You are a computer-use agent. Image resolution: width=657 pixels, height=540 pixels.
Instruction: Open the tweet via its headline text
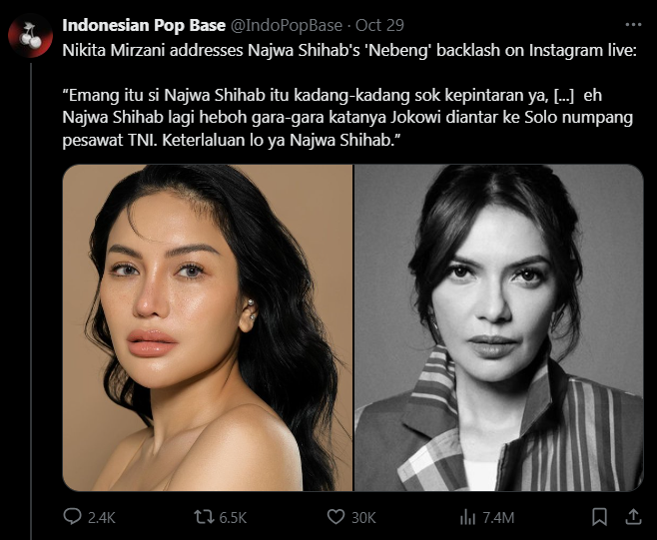[x=349, y=51]
